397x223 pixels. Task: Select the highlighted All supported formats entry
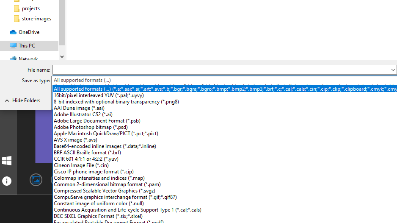(224, 89)
